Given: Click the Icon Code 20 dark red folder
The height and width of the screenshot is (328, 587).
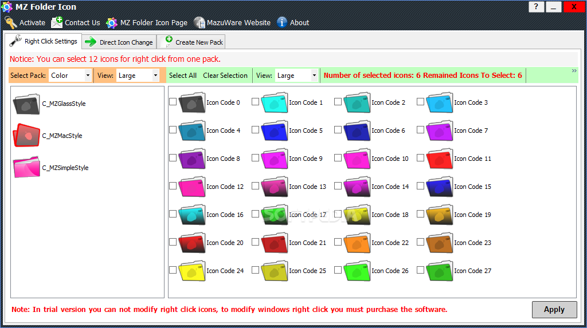Looking at the screenshot, I should point(192,243).
